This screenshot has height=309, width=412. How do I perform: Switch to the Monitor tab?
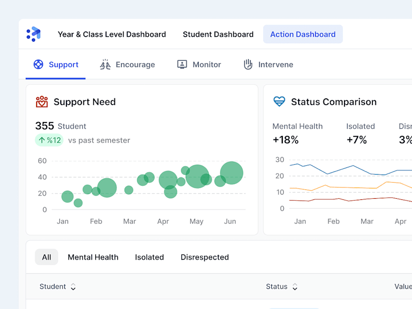199,65
